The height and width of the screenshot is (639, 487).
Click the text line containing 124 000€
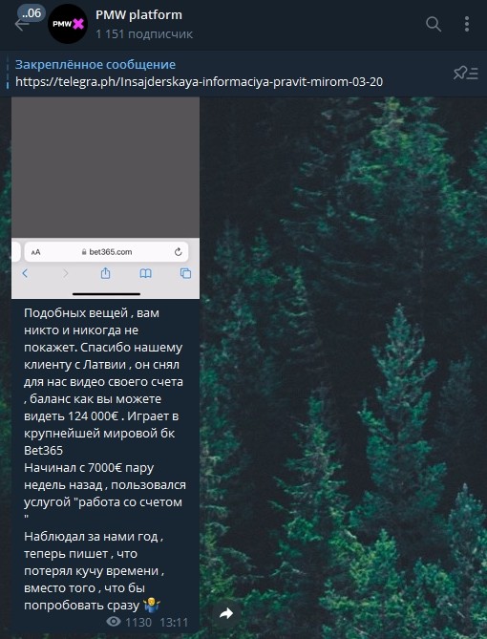(101, 416)
